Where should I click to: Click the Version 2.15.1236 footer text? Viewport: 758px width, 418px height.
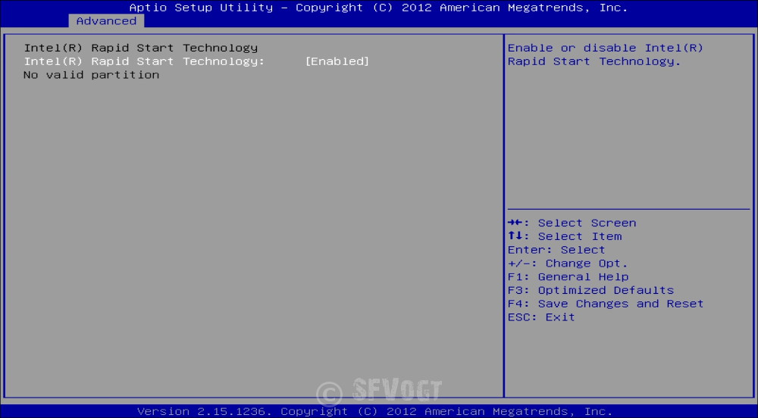(374, 411)
